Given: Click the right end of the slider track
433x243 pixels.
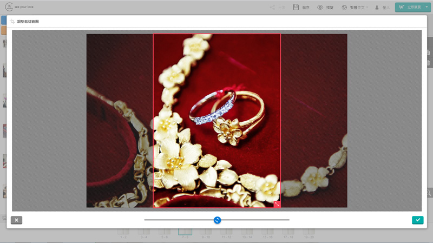Looking at the screenshot, I should click(288, 220).
